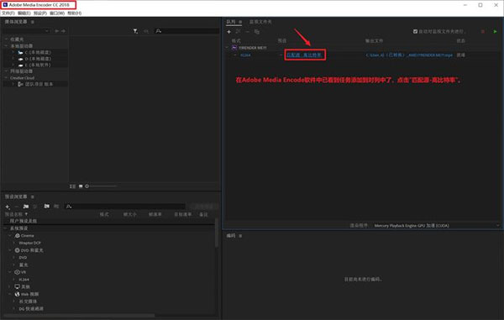
Task: Click the ingest icon beside the filter funnel
Action: click(x=146, y=31)
